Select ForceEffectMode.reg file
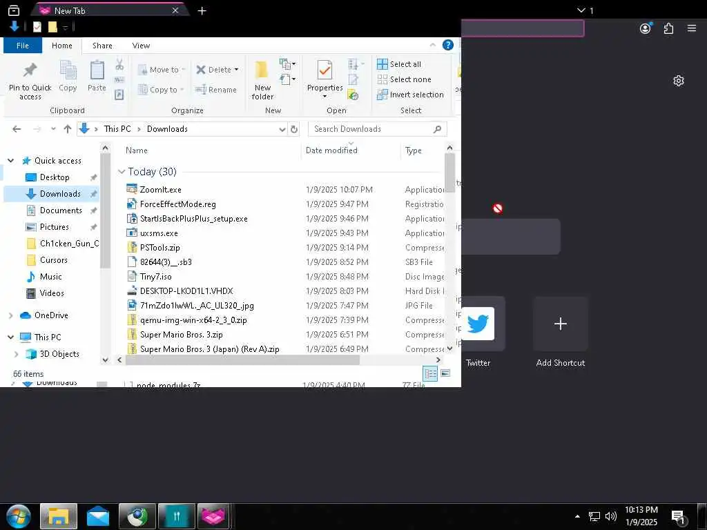Image resolution: width=707 pixels, height=530 pixels. click(x=177, y=204)
